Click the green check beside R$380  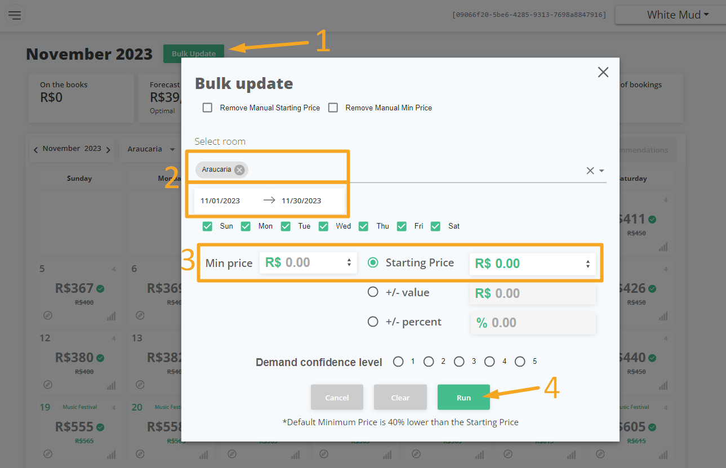click(x=100, y=358)
